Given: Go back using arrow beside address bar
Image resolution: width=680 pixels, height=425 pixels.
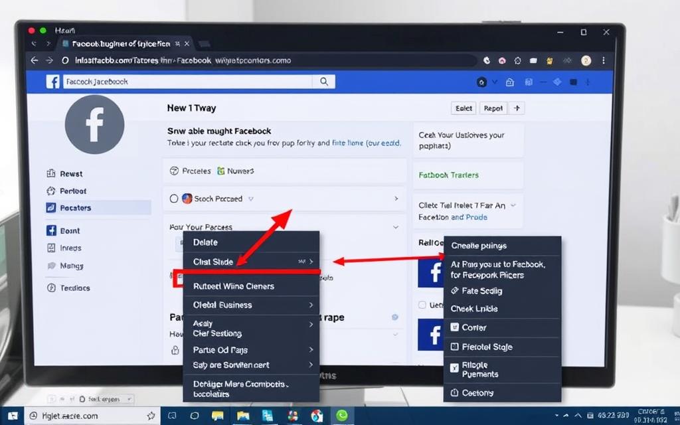Looking at the screenshot, I should coord(35,60).
